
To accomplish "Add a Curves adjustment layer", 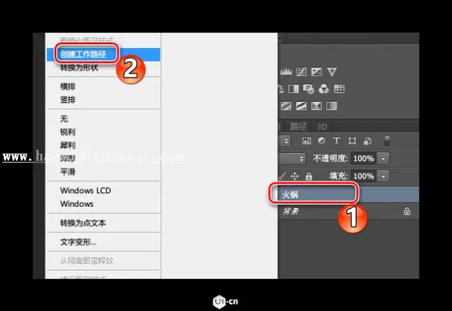I will (301, 72).
